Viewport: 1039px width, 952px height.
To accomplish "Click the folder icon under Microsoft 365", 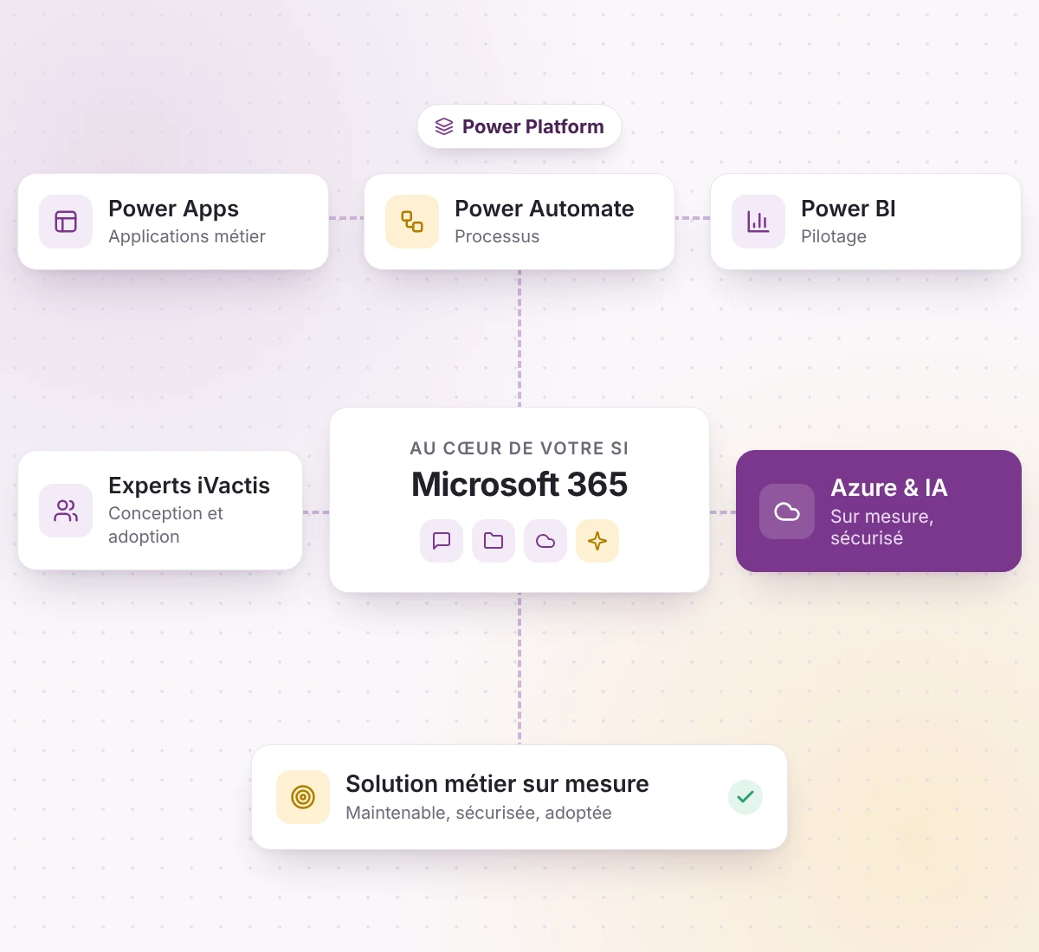I will [x=494, y=541].
